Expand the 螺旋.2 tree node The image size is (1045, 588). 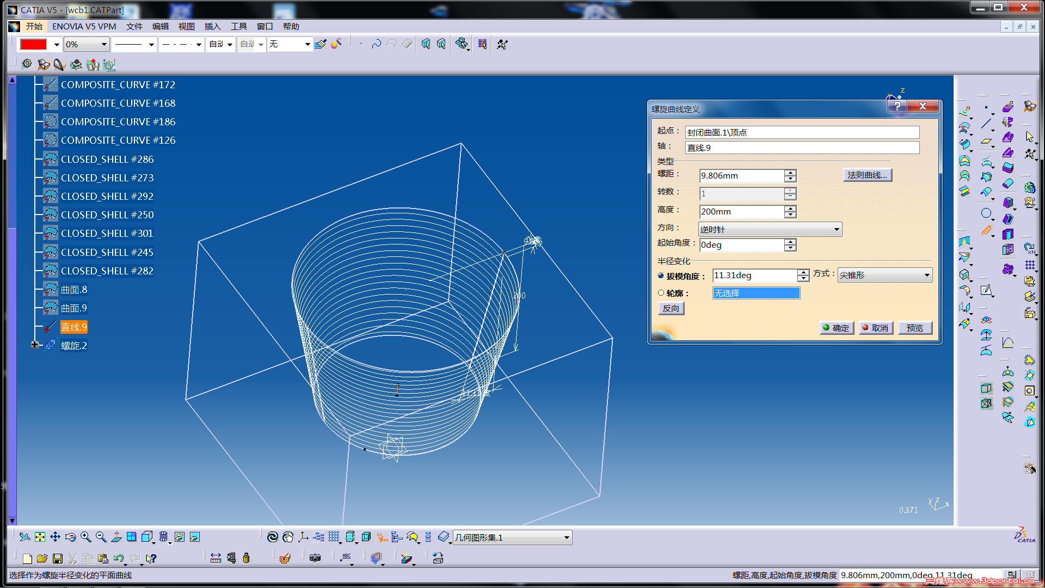(x=35, y=345)
